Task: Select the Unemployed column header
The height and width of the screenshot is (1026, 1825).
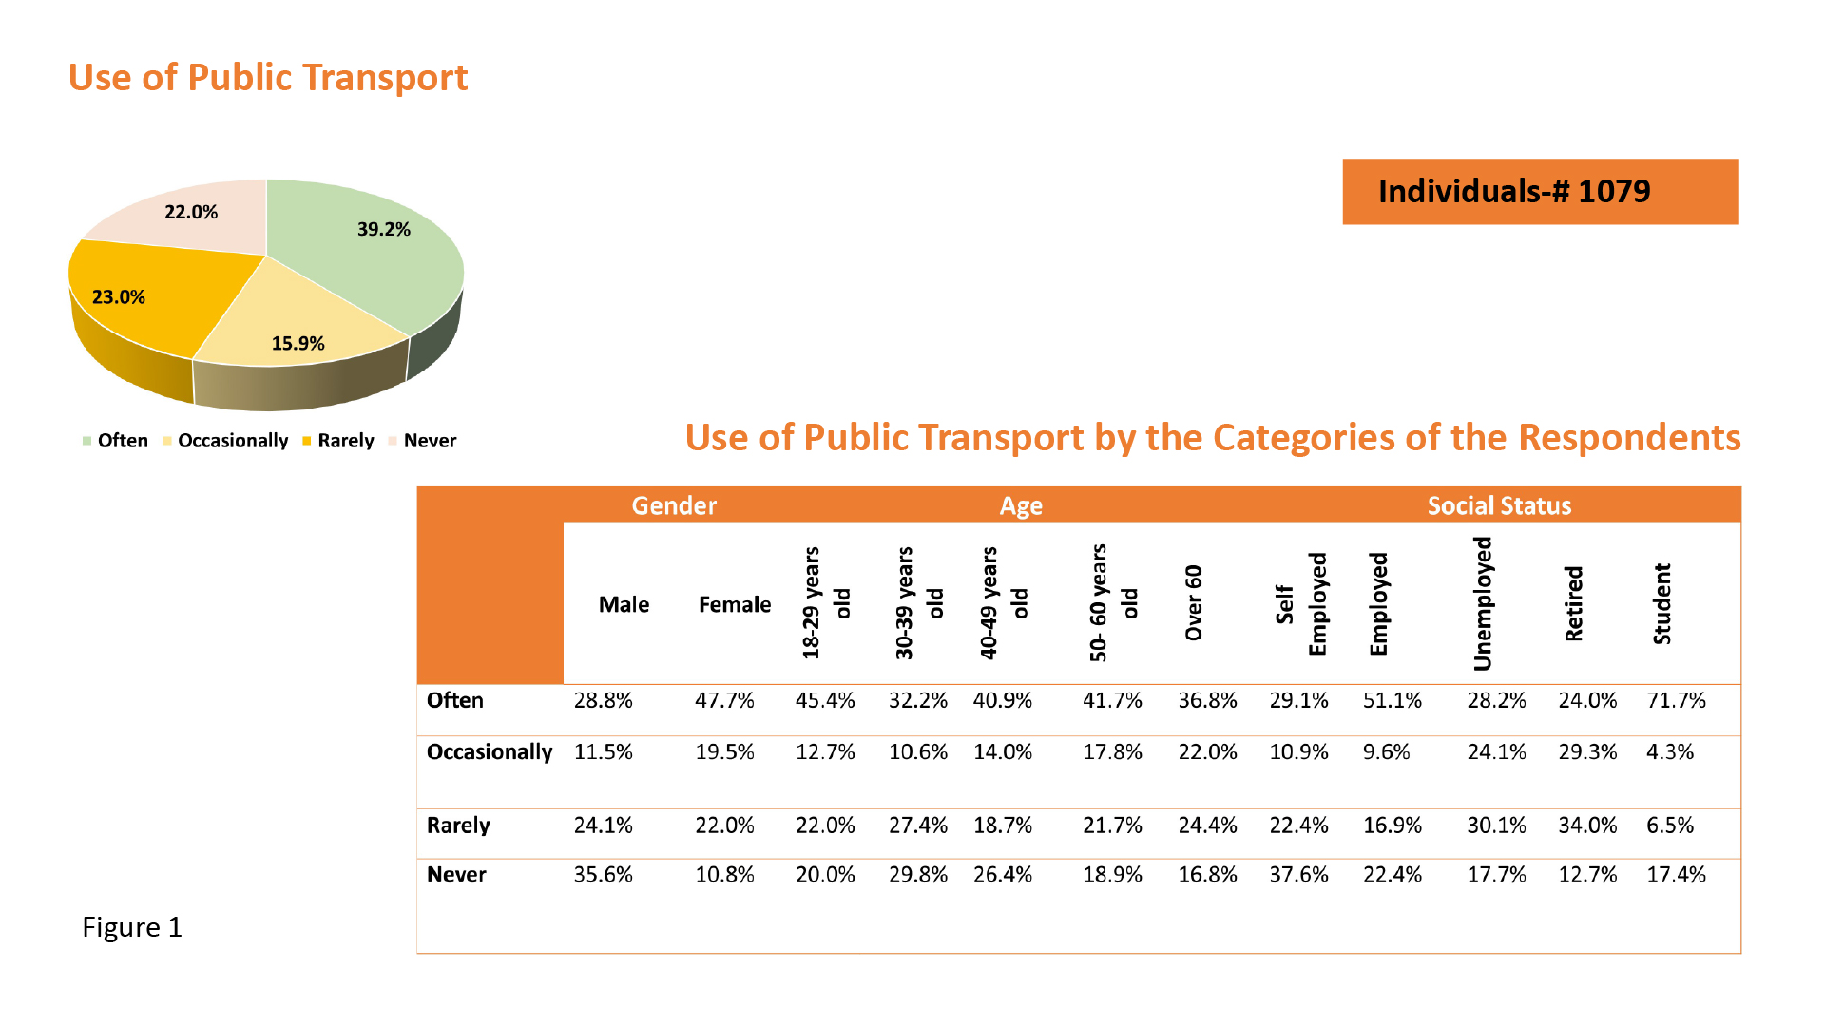Action: coord(1483,604)
